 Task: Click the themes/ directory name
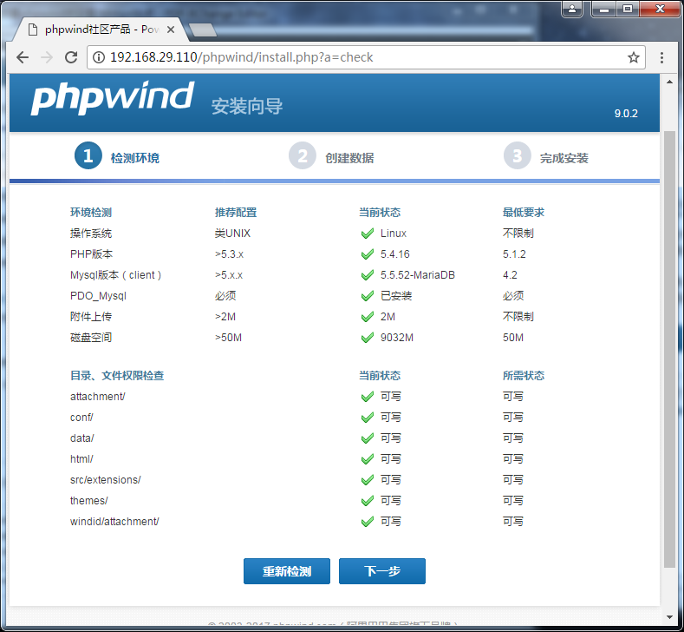click(x=89, y=501)
